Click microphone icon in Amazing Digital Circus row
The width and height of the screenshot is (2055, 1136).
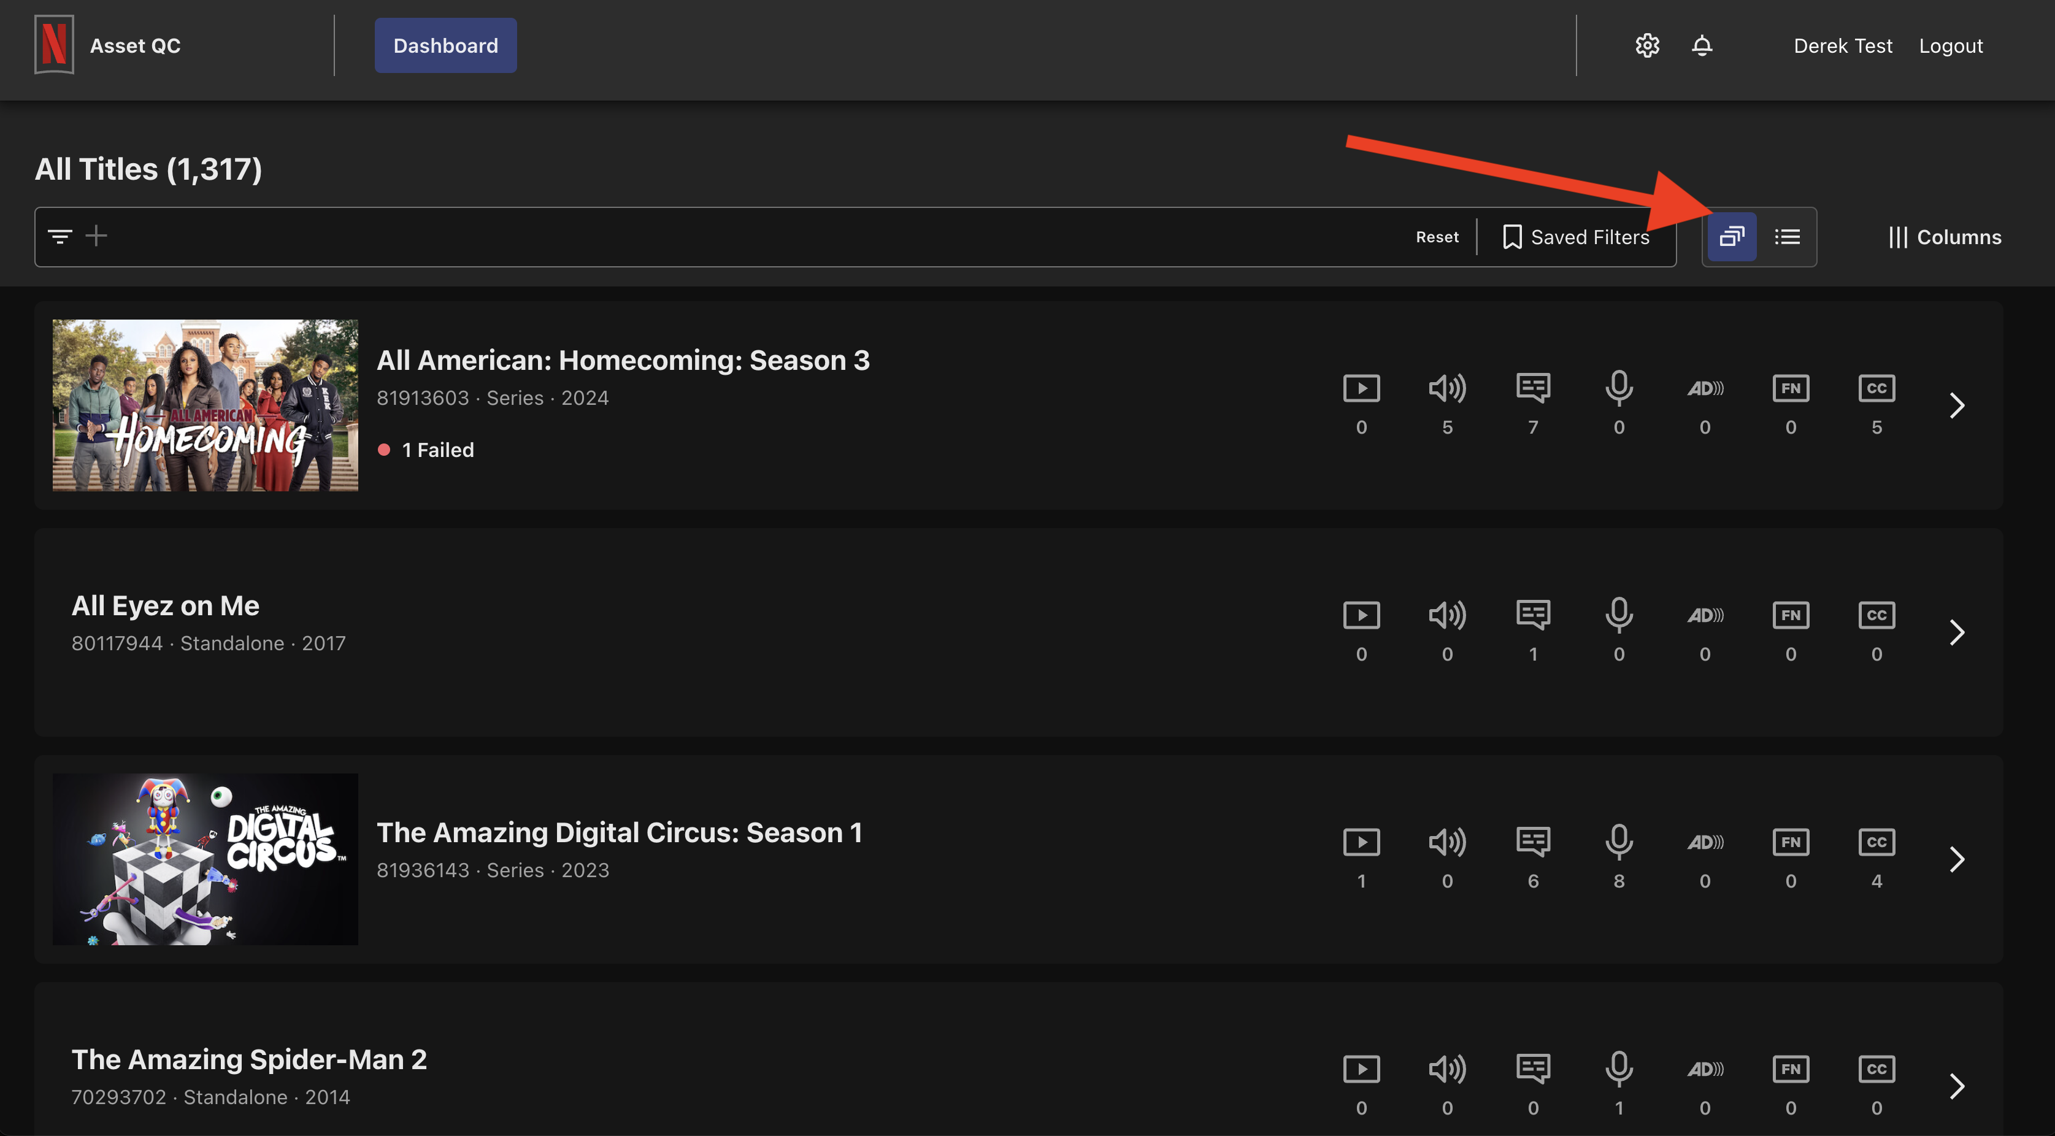click(x=1619, y=842)
